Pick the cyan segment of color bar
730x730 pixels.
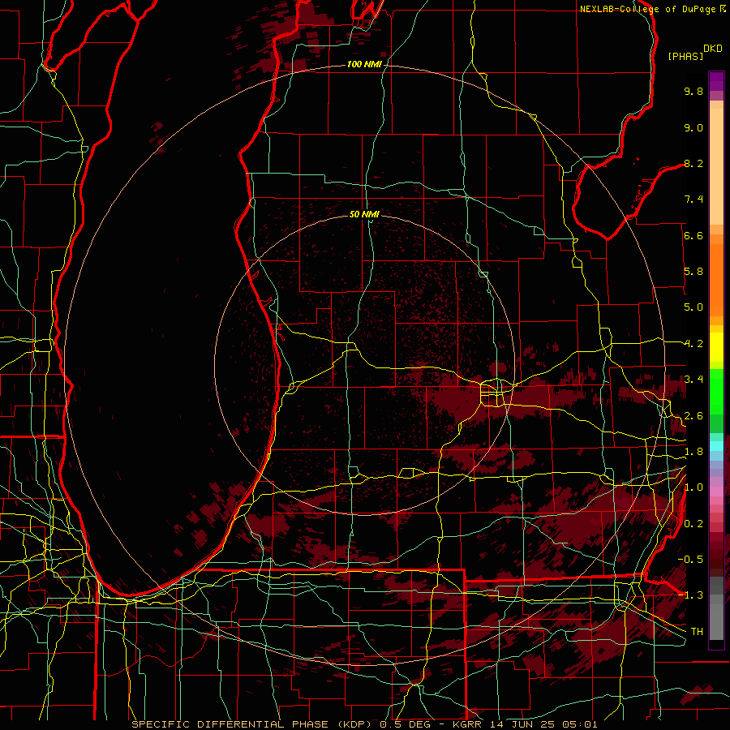click(716, 446)
